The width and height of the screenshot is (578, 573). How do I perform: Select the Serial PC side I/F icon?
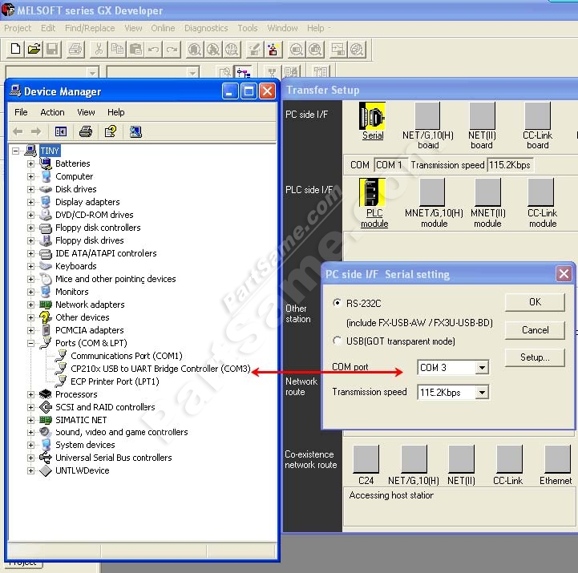[x=372, y=115]
